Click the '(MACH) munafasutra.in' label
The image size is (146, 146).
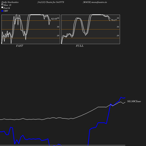pyautogui.click(x=95, y=2)
